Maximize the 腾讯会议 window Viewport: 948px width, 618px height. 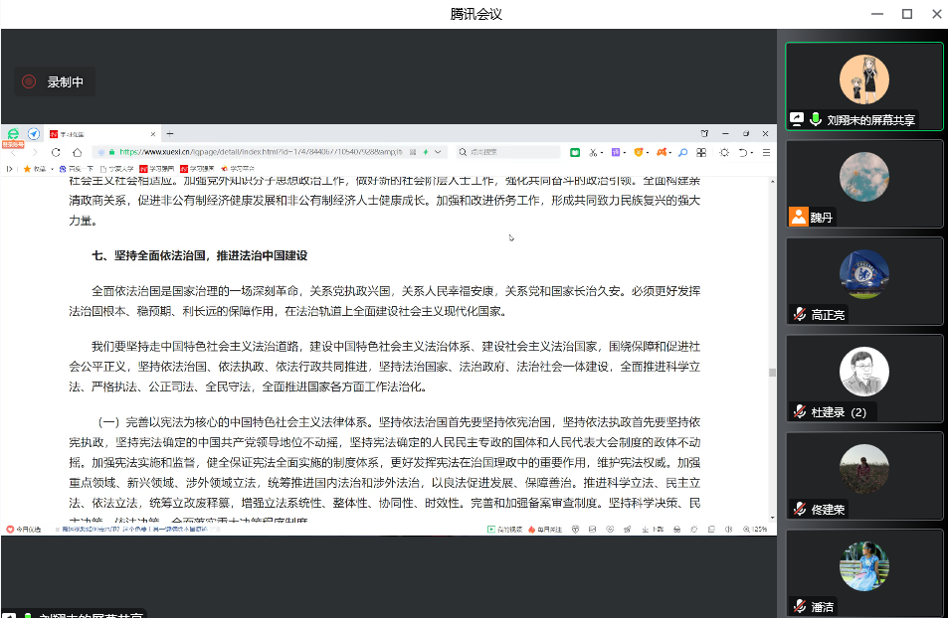907,14
